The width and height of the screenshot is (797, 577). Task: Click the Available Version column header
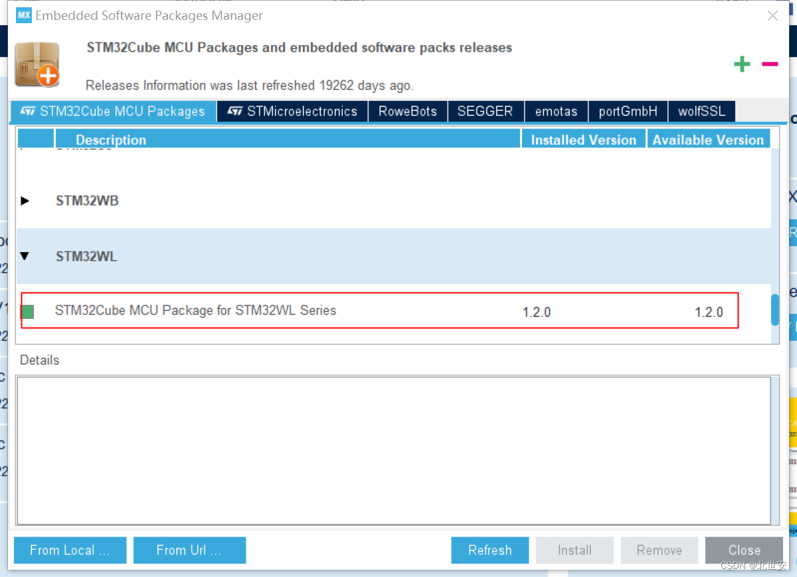coord(708,139)
